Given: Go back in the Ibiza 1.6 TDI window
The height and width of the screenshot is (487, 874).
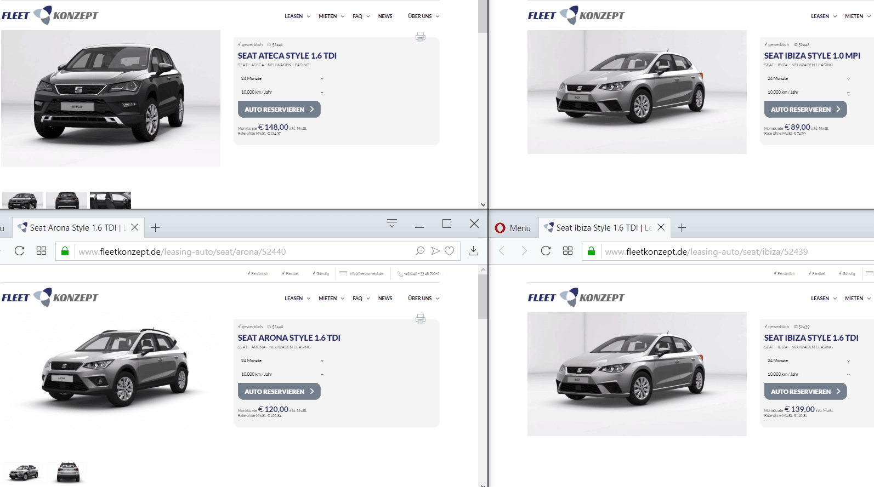Looking at the screenshot, I should coord(502,251).
